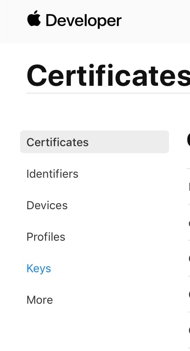The width and height of the screenshot is (190, 351).
Task: Click the large Certificates page heading
Action: pyautogui.click(x=108, y=75)
